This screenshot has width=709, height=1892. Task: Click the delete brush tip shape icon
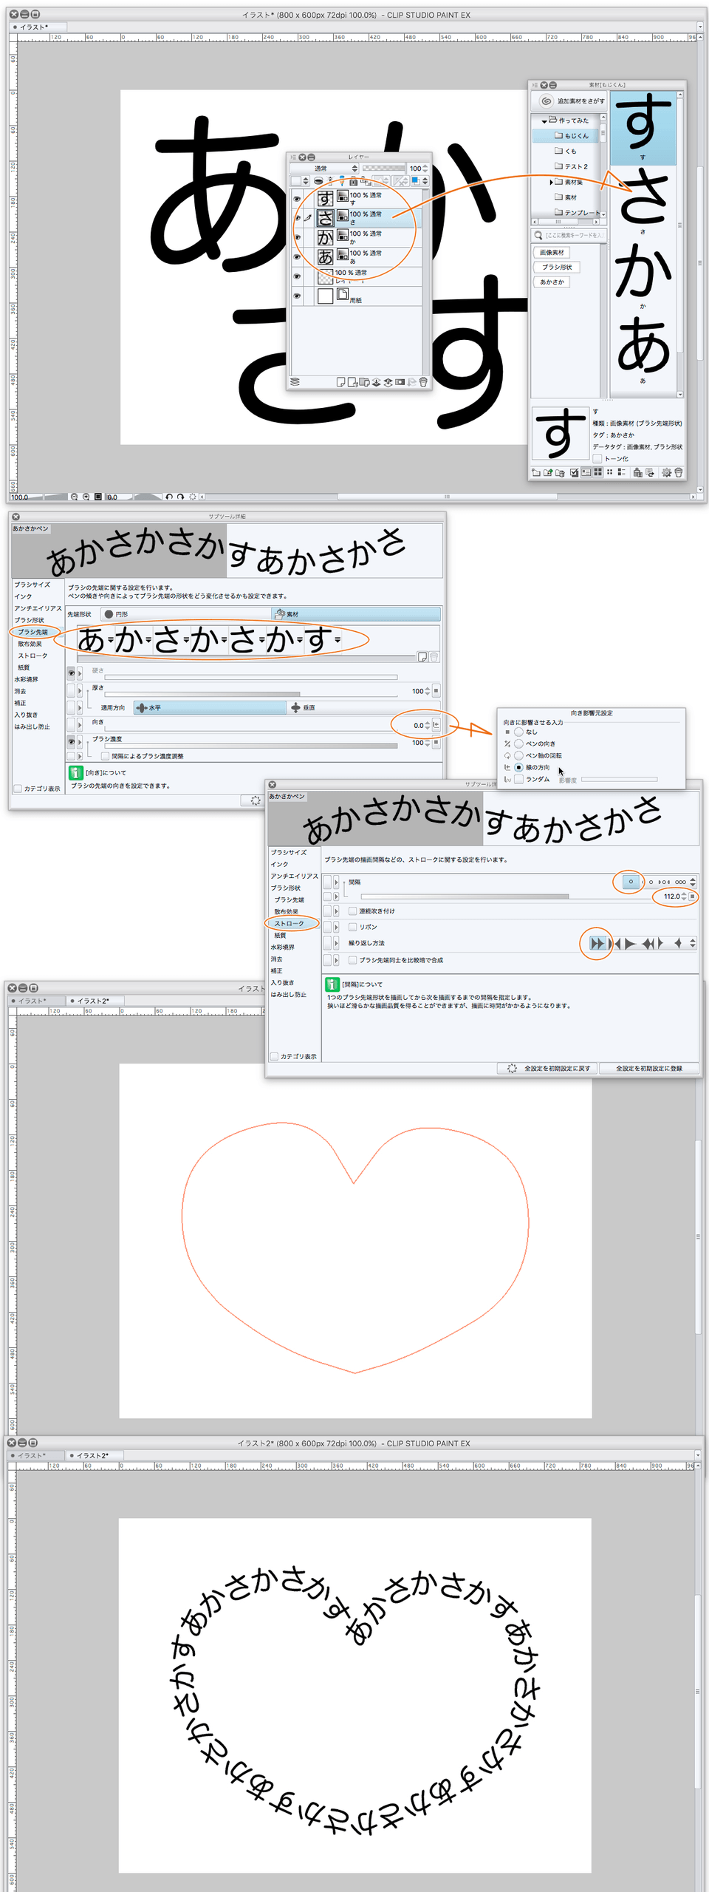coord(434,656)
